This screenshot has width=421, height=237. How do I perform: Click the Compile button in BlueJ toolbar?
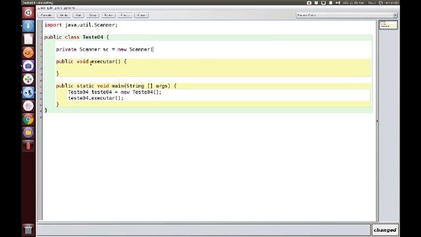point(47,15)
